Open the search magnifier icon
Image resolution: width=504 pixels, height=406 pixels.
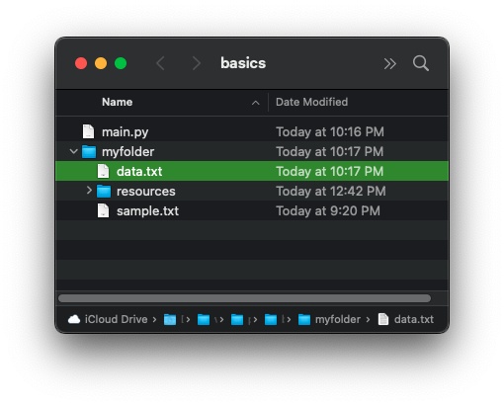tap(421, 63)
